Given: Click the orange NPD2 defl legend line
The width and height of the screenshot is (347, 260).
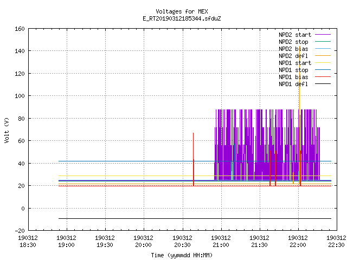Looking at the screenshot, I should [x=323, y=55].
